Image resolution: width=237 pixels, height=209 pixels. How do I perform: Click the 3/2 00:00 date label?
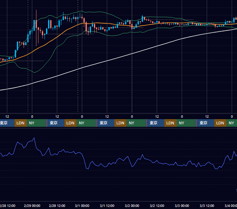tap(132, 206)
